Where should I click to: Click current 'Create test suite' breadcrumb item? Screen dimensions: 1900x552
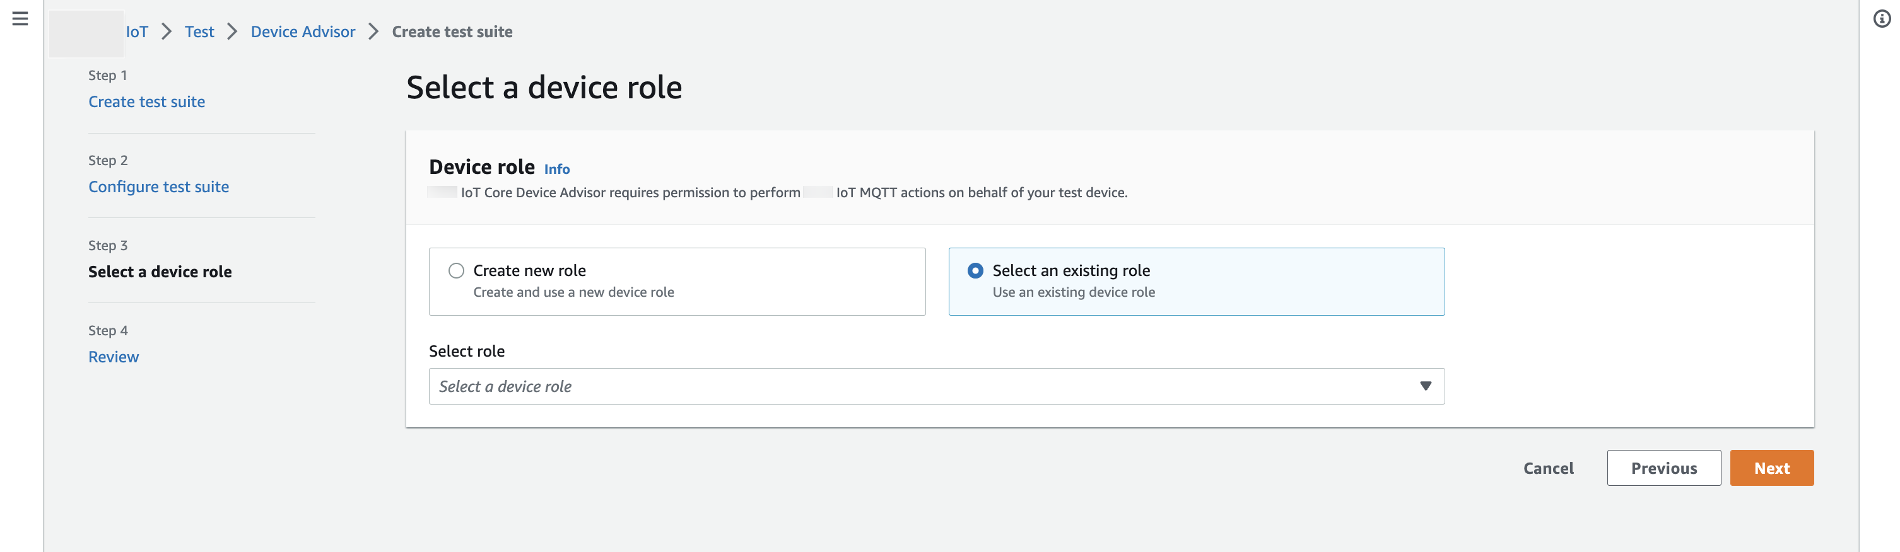pos(452,32)
